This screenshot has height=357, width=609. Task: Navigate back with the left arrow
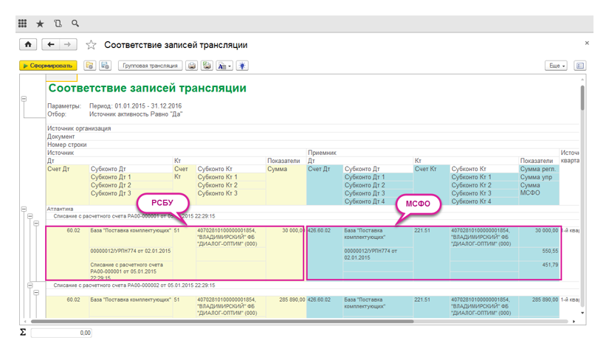pos(50,44)
